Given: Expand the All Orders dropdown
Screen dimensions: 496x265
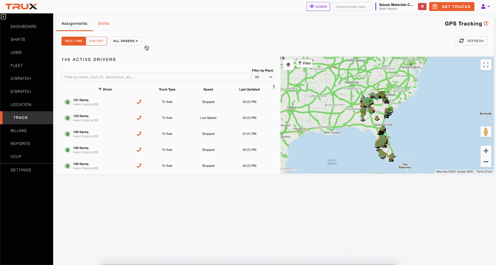Looking at the screenshot, I should click(126, 41).
